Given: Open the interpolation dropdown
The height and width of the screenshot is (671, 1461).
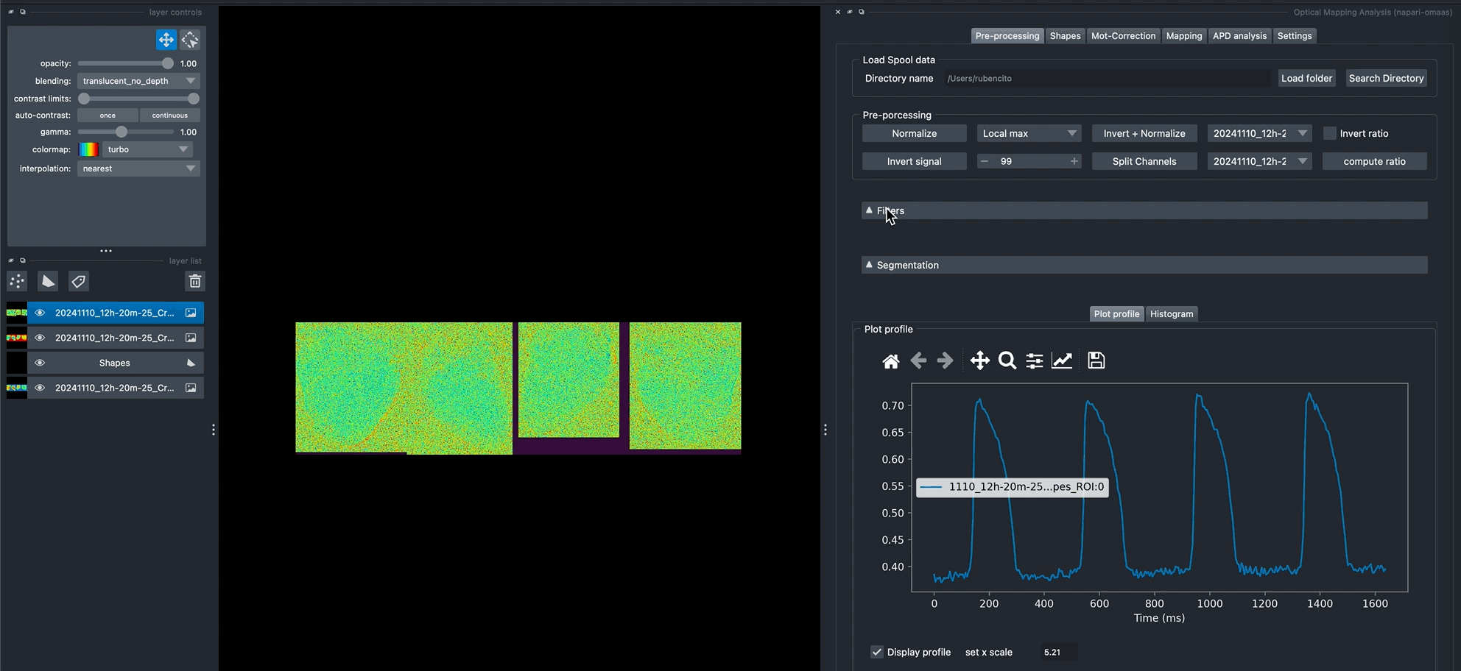Looking at the screenshot, I should point(138,168).
